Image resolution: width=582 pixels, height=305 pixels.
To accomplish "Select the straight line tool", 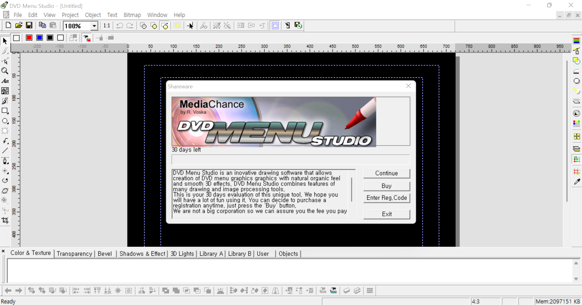I will (5, 151).
